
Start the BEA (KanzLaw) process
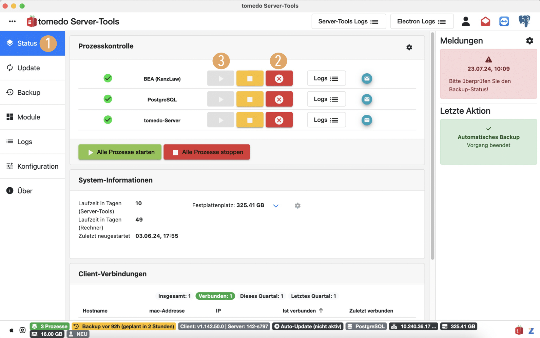(x=221, y=78)
